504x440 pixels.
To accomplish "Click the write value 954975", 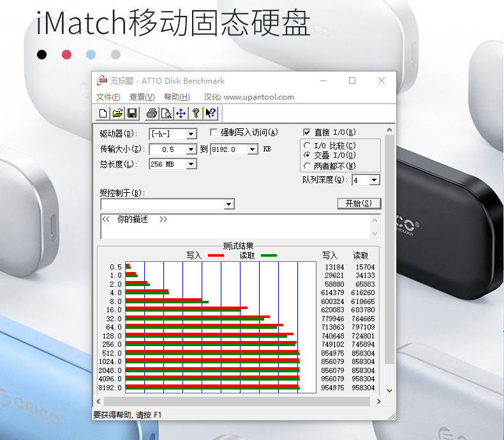I will pyautogui.click(x=332, y=388).
